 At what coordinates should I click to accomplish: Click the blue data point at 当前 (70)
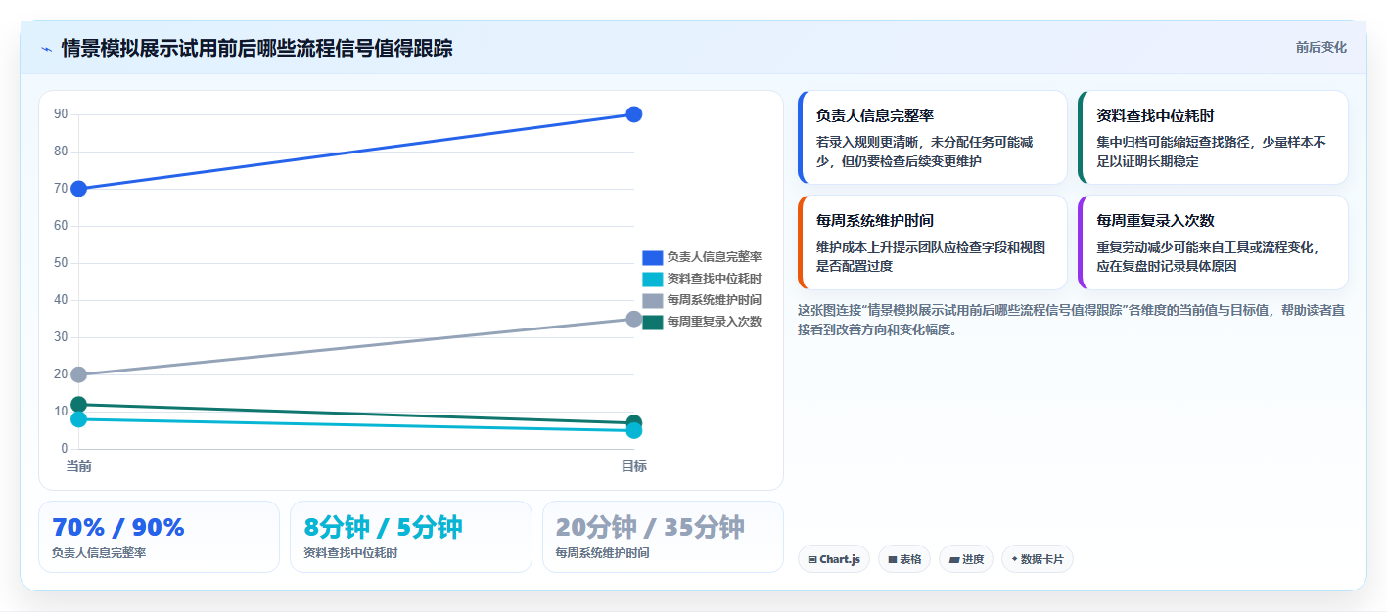pos(78,189)
